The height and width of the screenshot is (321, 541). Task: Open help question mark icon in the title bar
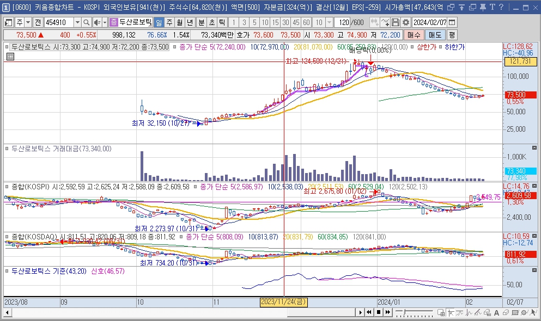(x=501, y=7)
